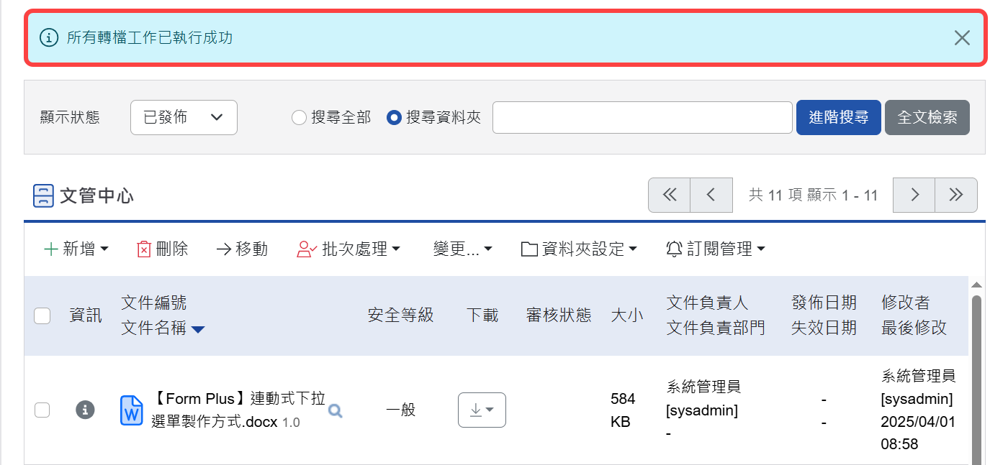Open the 新增 dropdown menu

coord(76,249)
